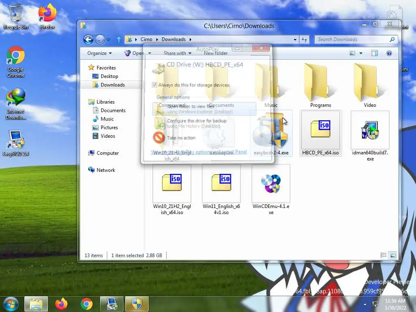Show hidden system tray icons arrow
Image resolution: width=416 pixels, height=312 pixels.
pyautogui.click(x=365, y=304)
